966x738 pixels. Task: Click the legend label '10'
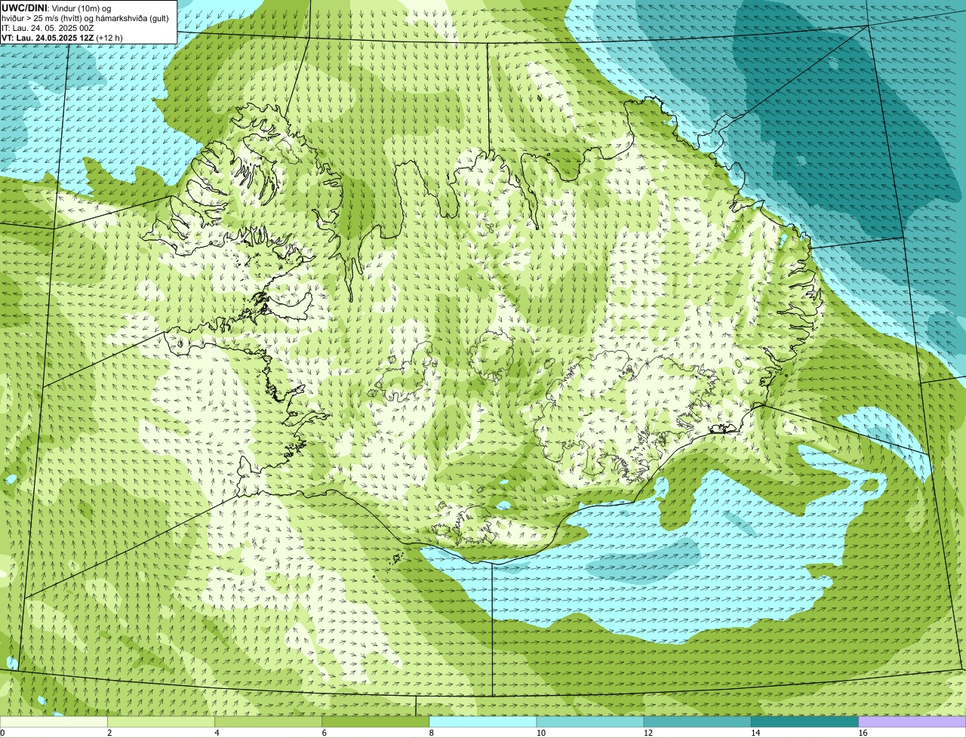[541, 733]
